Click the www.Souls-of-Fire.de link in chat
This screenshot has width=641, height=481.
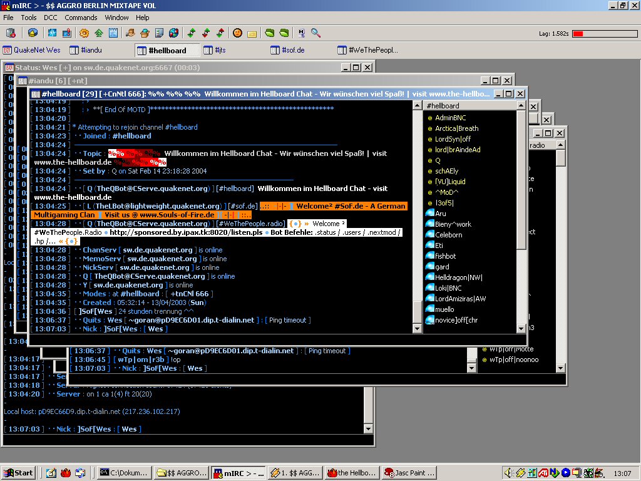point(171,215)
